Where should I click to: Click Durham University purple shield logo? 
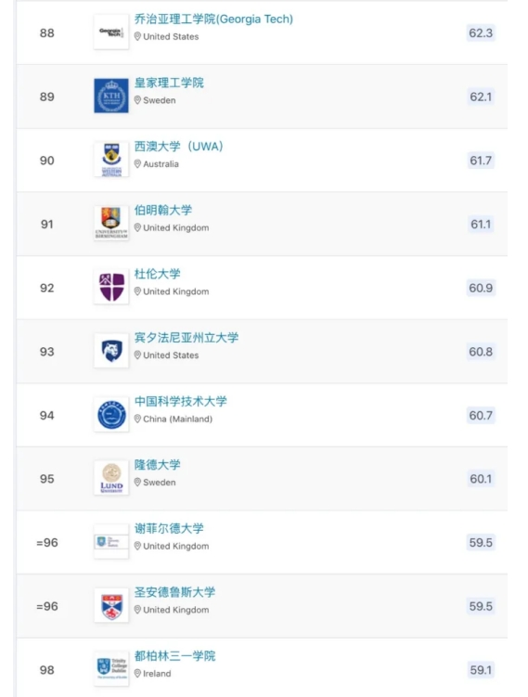[111, 288]
